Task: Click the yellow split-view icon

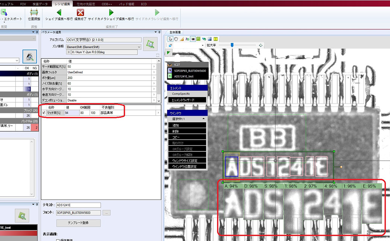Action: pos(216,39)
